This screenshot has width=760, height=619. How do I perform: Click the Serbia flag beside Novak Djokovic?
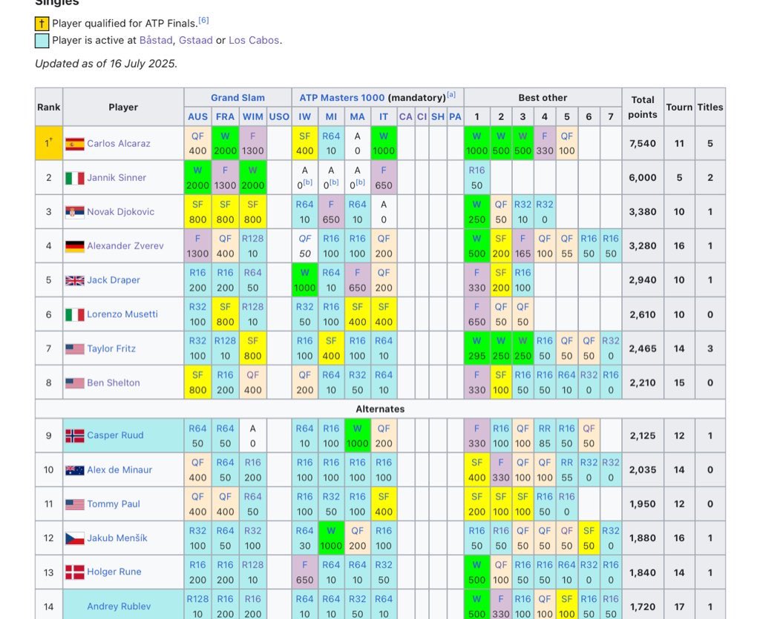tap(75, 212)
